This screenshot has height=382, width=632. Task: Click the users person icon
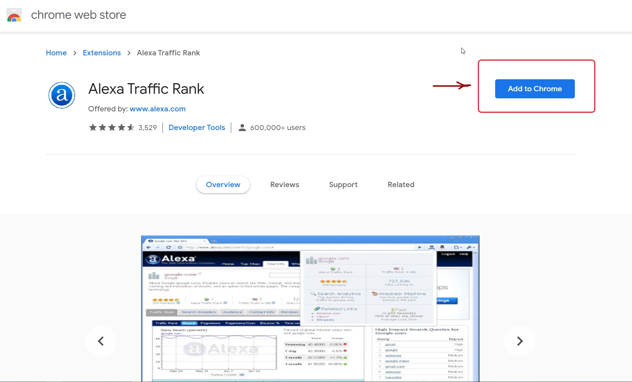pos(242,128)
